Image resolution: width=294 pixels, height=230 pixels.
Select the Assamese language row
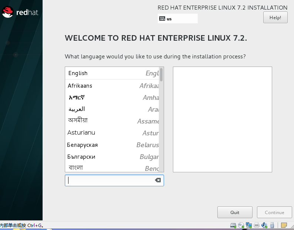(112, 121)
